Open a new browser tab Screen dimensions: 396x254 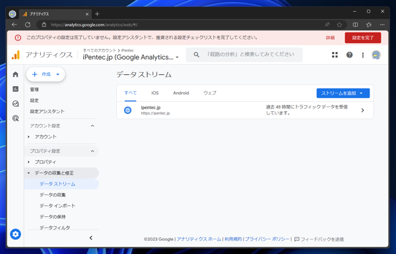pos(97,14)
